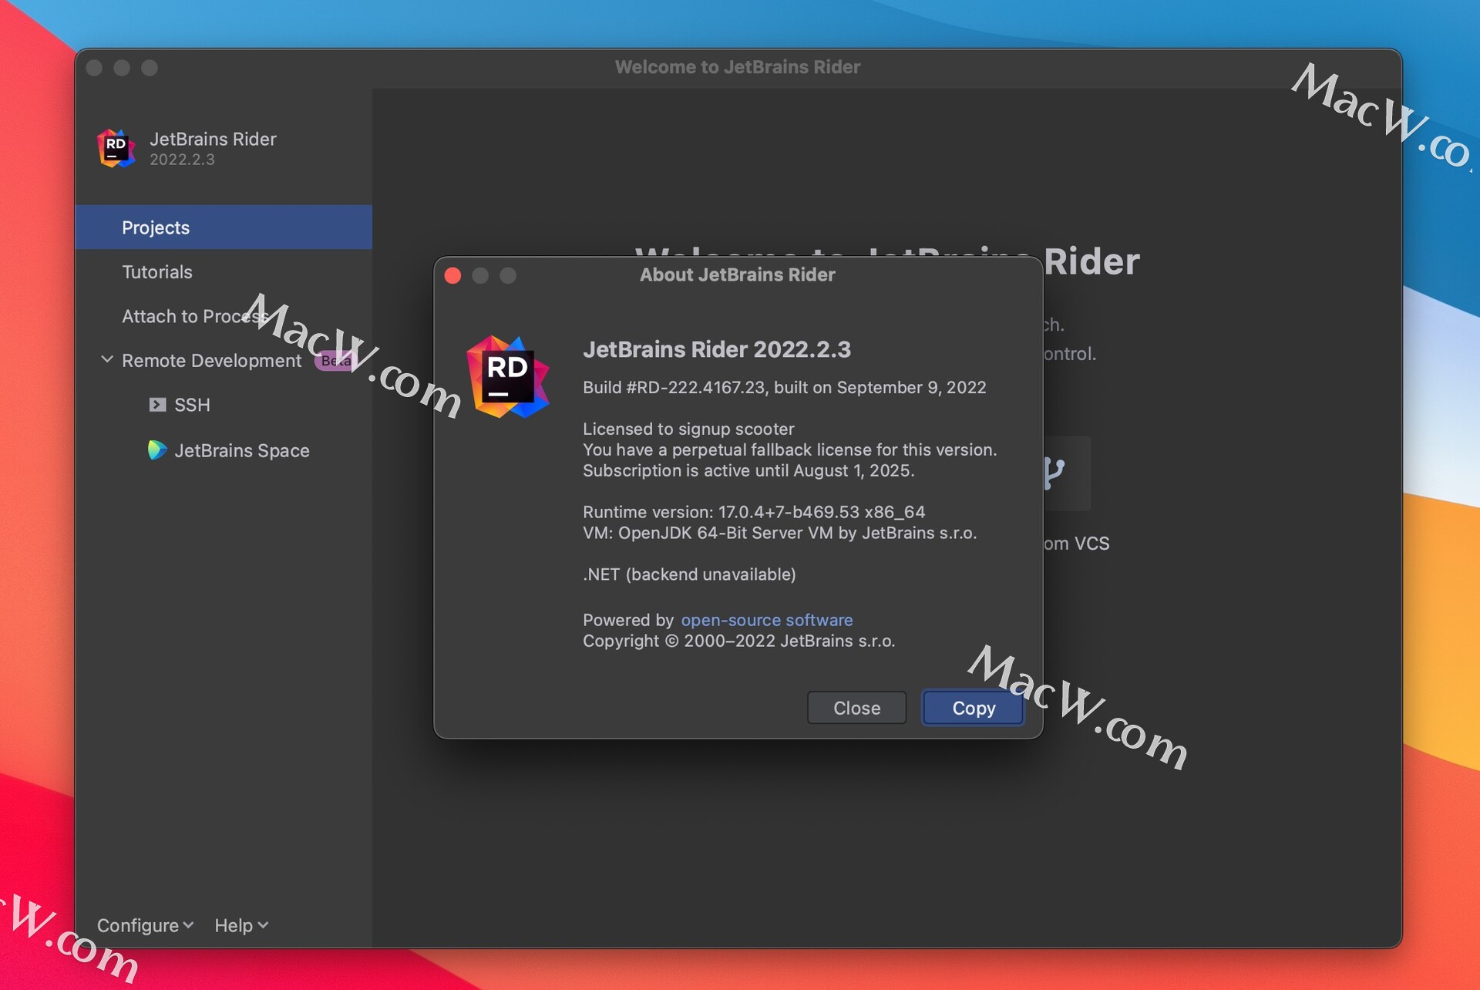
Task: Click the '.NET (backend unavailable)' text
Action: (689, 574)
